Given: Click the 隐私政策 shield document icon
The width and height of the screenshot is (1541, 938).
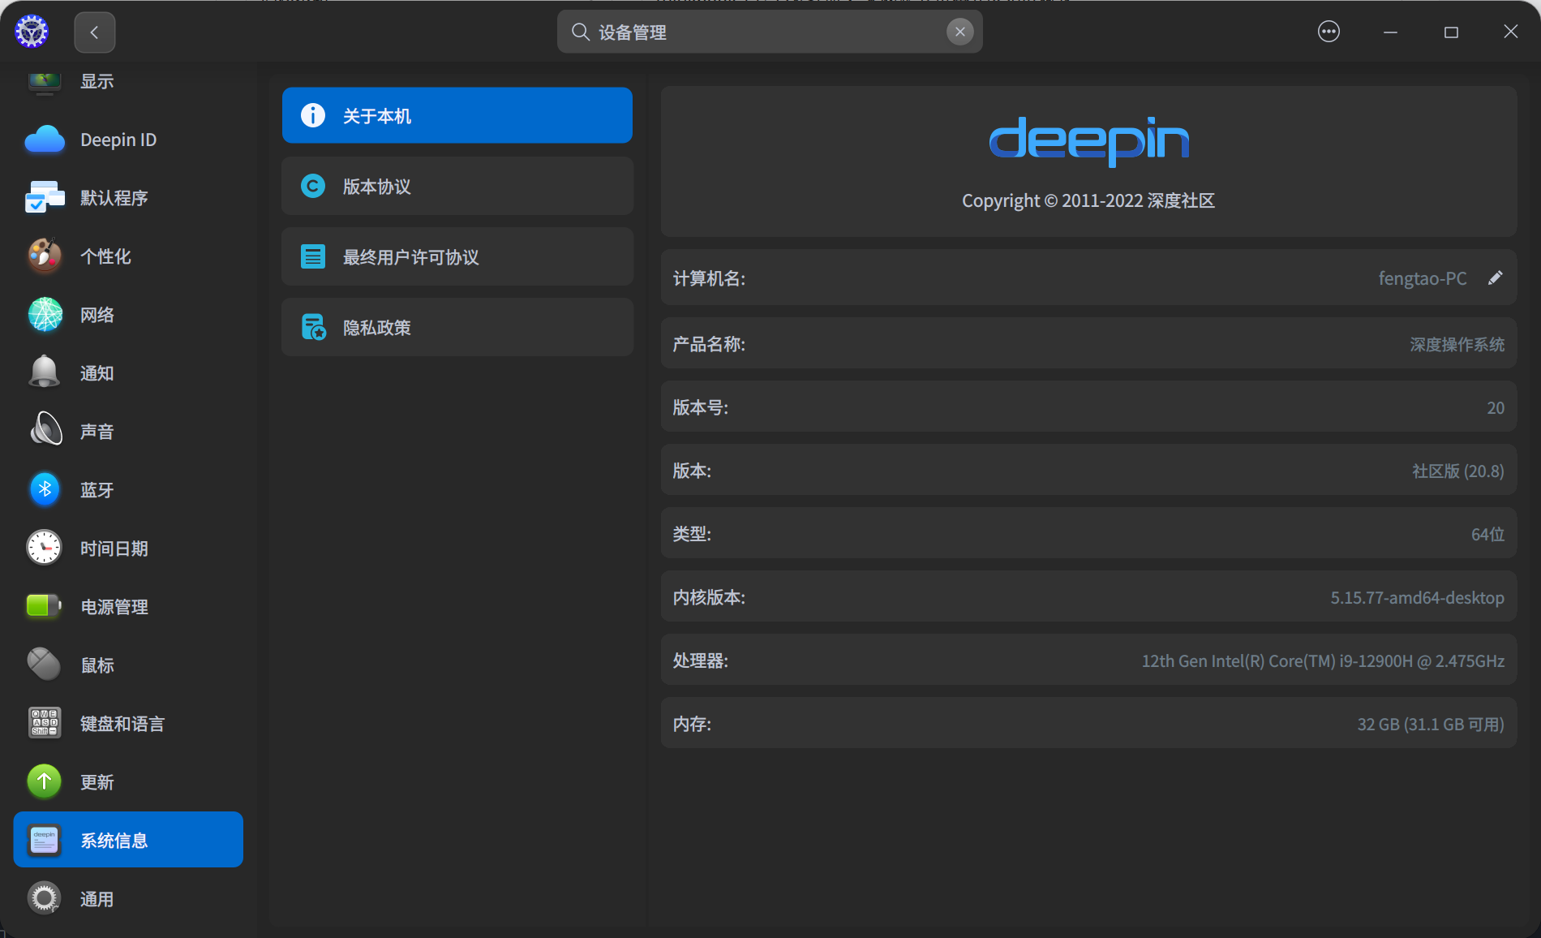Looking at the screenshot, I should pos(313,327).
